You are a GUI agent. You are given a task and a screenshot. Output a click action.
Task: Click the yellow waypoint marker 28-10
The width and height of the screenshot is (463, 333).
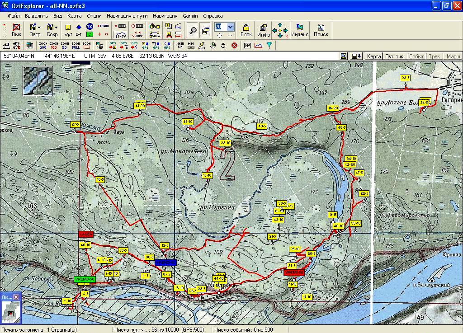(225, 143)
